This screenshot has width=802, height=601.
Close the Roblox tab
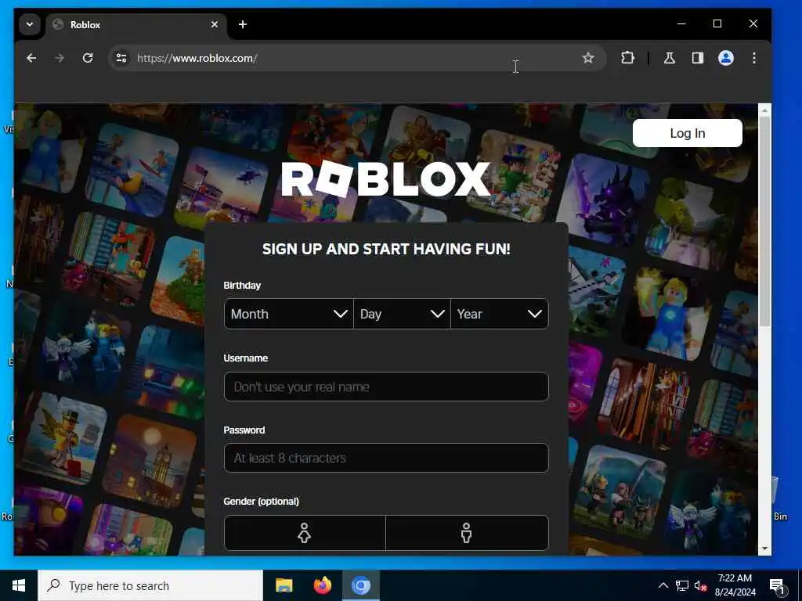click(x=215, y=24)
